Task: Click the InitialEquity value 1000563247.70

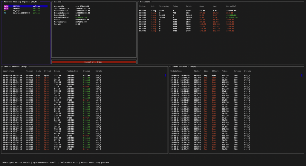Action: tap(83, 9)
